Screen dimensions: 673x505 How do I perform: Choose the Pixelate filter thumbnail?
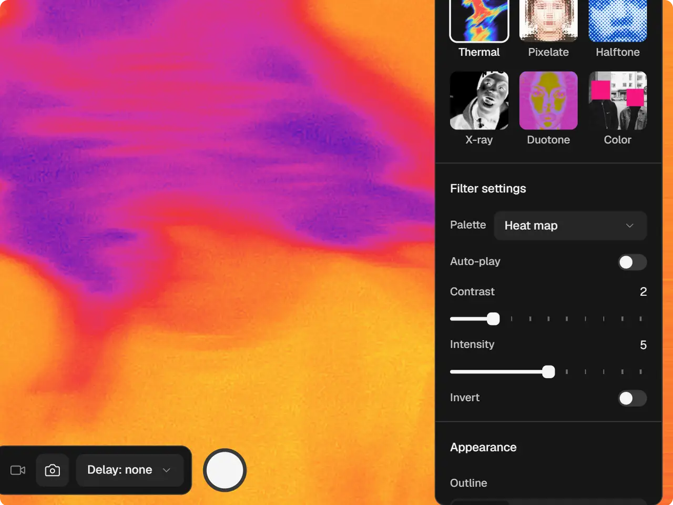[548, 21]
